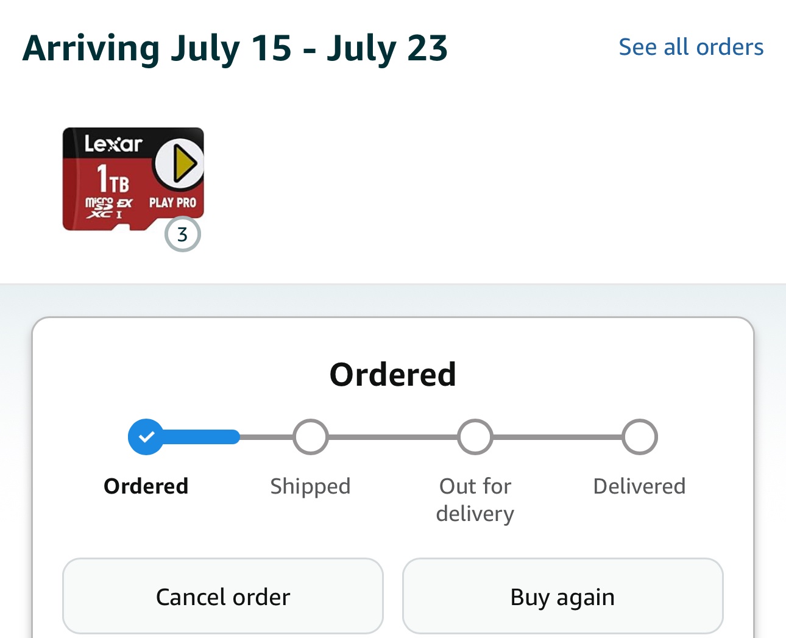Click the blue checkmark Ordered step icon
786x638 pixels.
(x=146, y=437)
